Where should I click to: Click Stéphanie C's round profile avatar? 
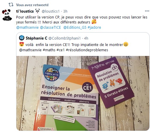pos(22,38)
